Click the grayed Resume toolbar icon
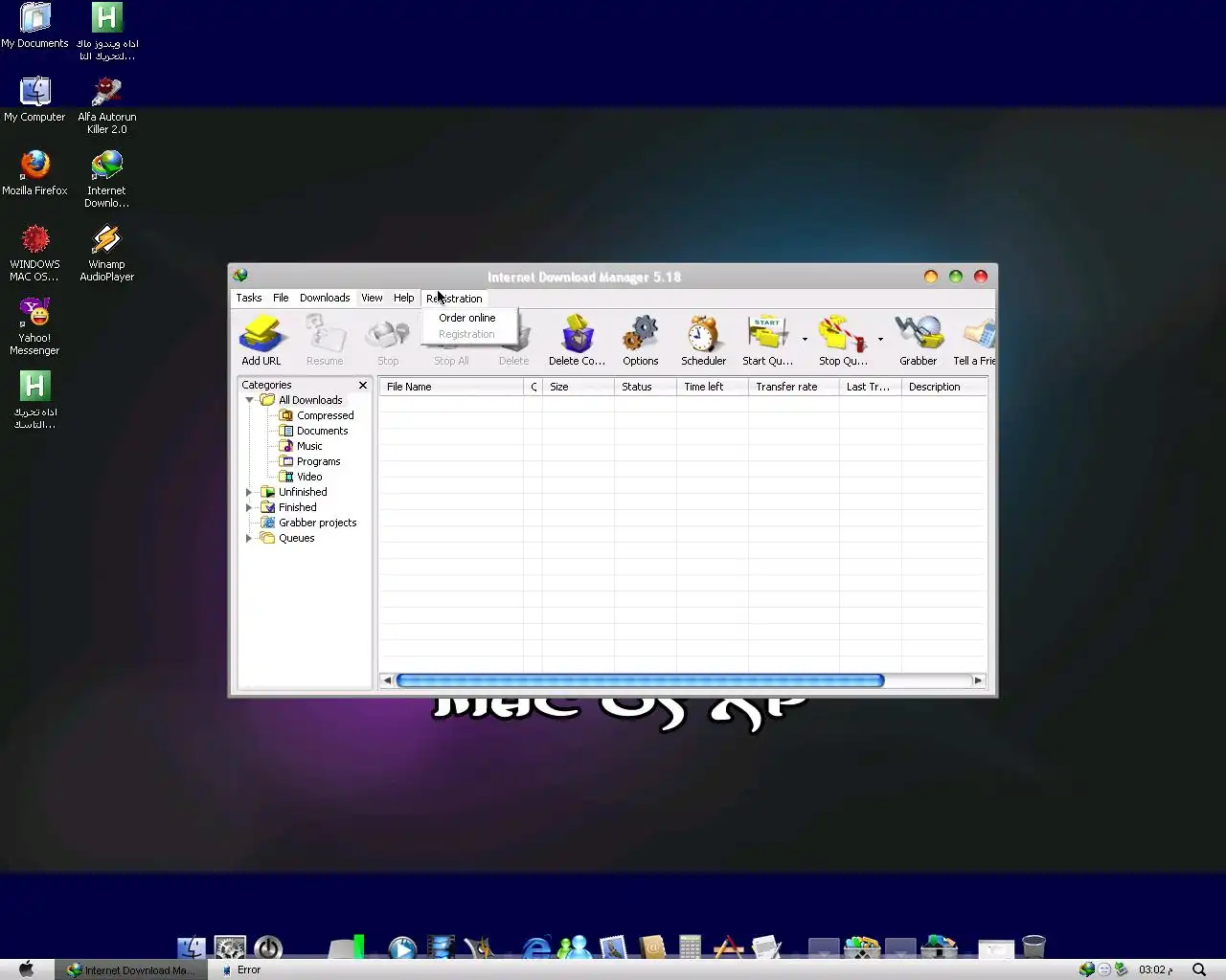Screen dimensions: 1226x980 coord(325,341)
